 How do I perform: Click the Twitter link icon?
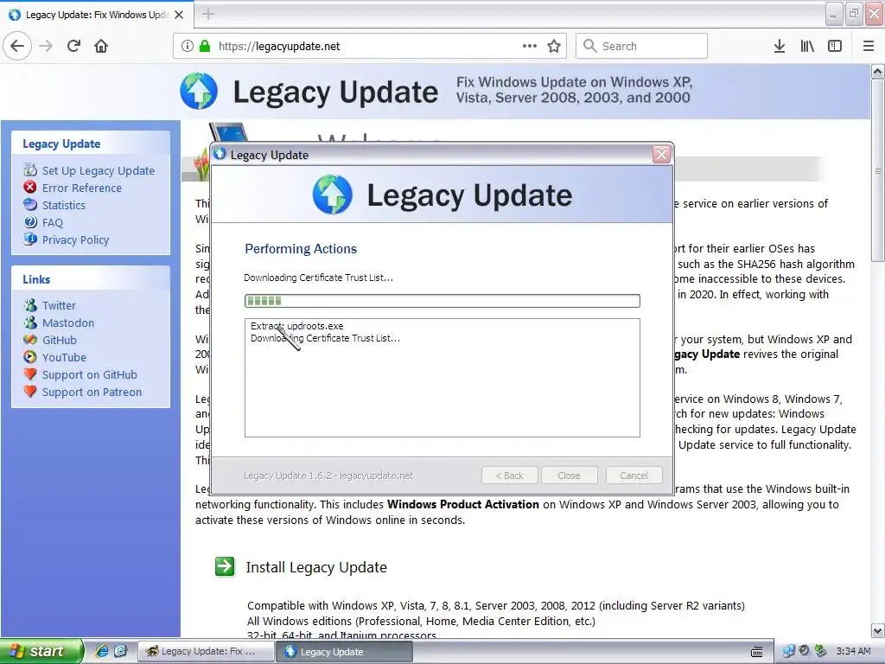(30, 305)
